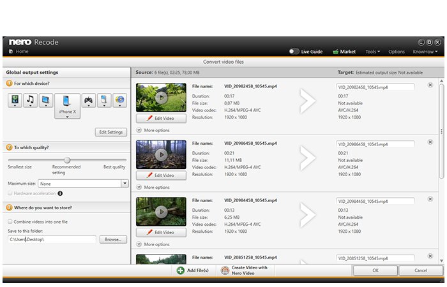Remove VID_20982458_10545.mp4 with its X icon
447x287 pixels.
(x=430, y=85)
